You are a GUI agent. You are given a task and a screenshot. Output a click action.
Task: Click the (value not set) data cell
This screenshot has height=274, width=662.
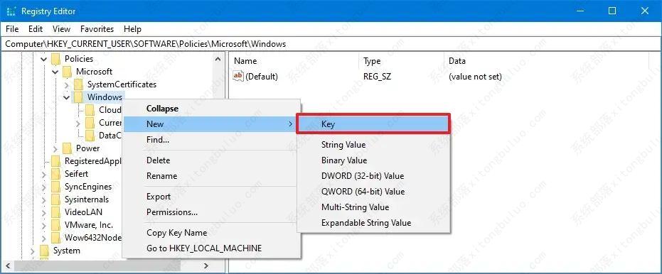[x=475, y=77]
